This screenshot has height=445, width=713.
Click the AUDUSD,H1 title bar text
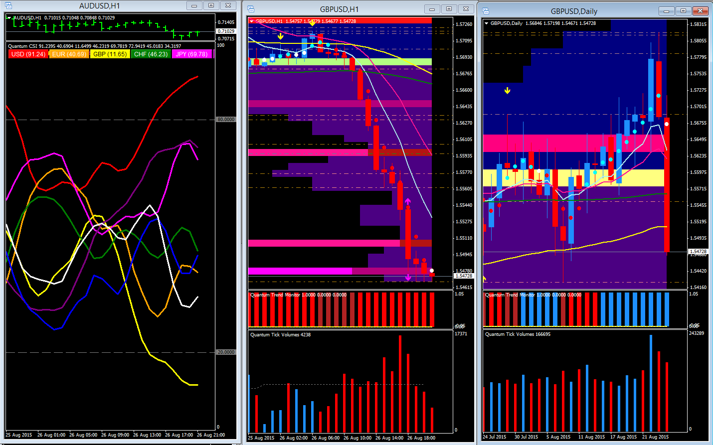pyautogui.click(x=99, y=6)
